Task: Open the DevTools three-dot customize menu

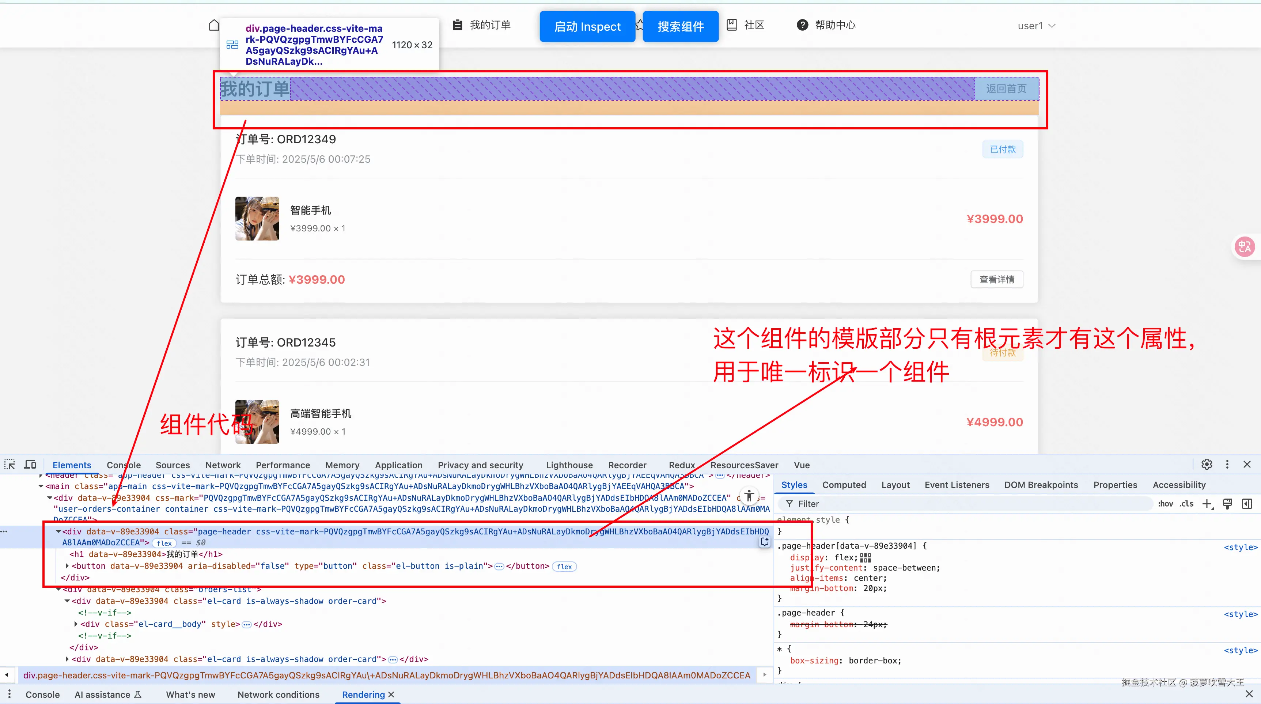Action: tap(1227, 465)
